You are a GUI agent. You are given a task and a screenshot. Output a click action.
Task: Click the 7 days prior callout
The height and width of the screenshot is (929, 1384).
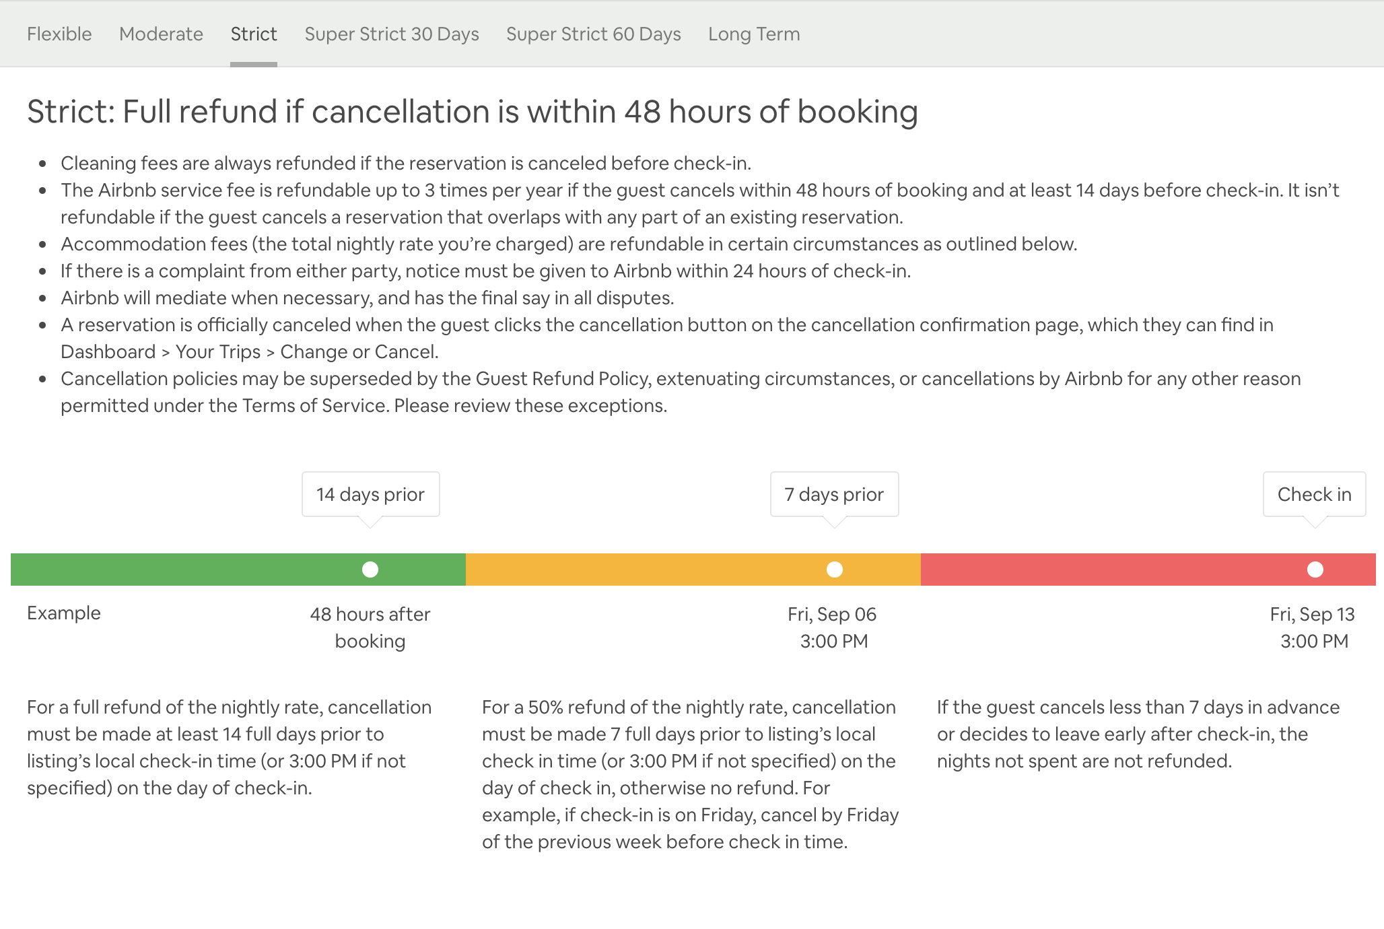(834, 494)
